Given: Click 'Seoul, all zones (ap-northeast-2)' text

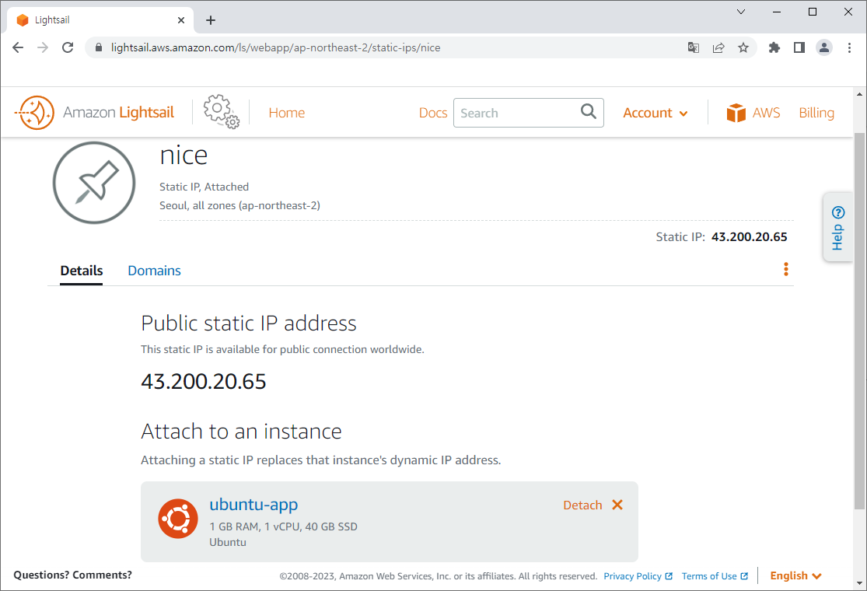Looking at the screenshot, I should point(239,205).
